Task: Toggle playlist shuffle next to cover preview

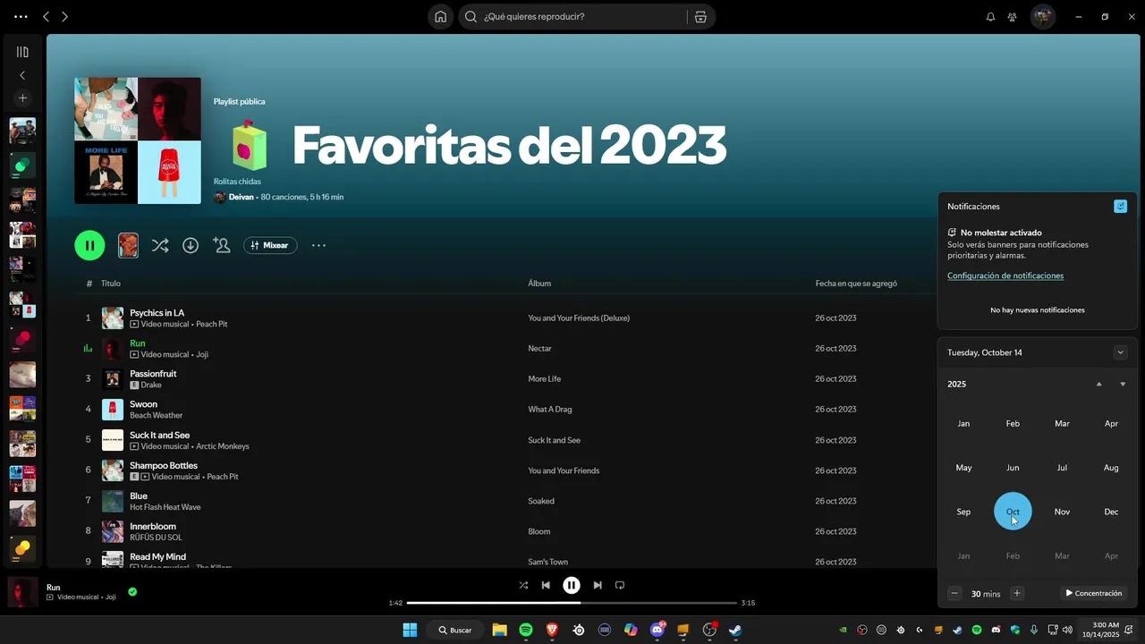Action: pos(160,245)
